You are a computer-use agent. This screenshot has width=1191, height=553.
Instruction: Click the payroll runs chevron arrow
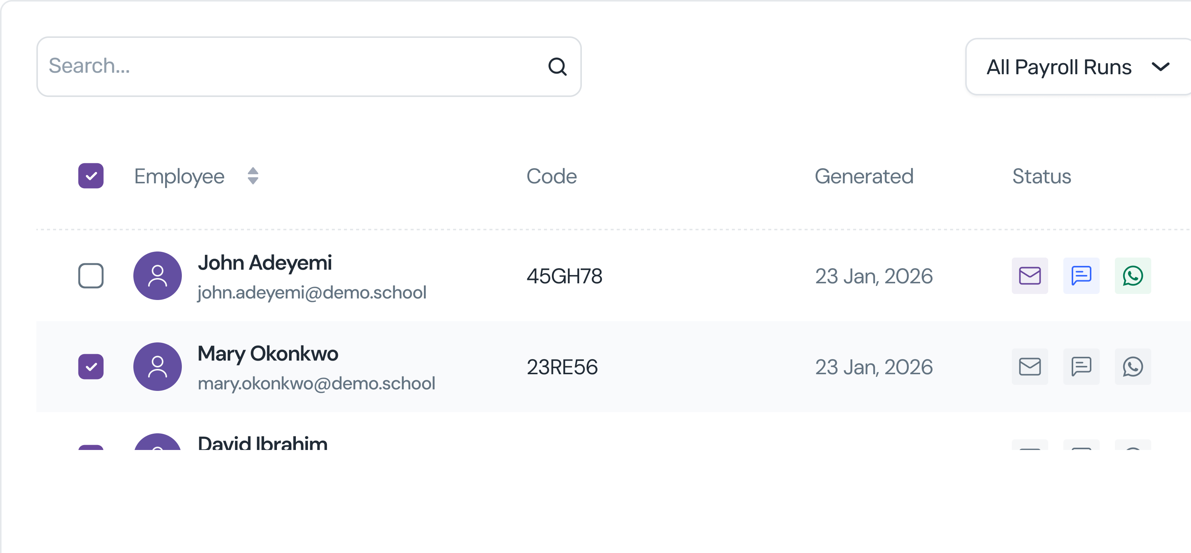tap(1160, 67)
